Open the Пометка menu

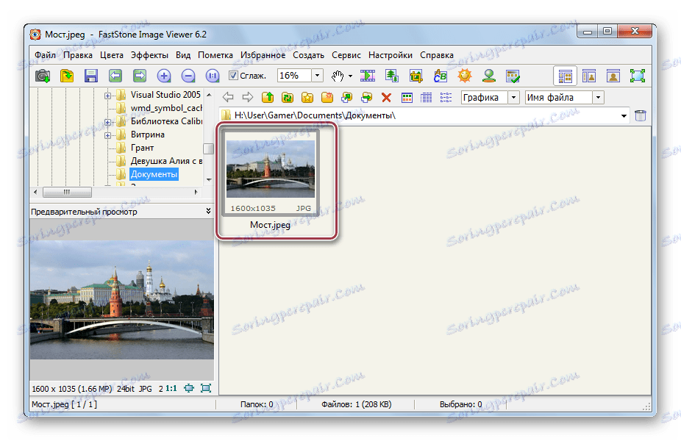215,55
